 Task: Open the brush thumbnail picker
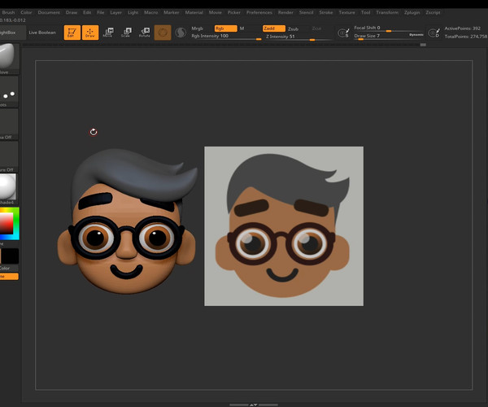coord(8,56)
